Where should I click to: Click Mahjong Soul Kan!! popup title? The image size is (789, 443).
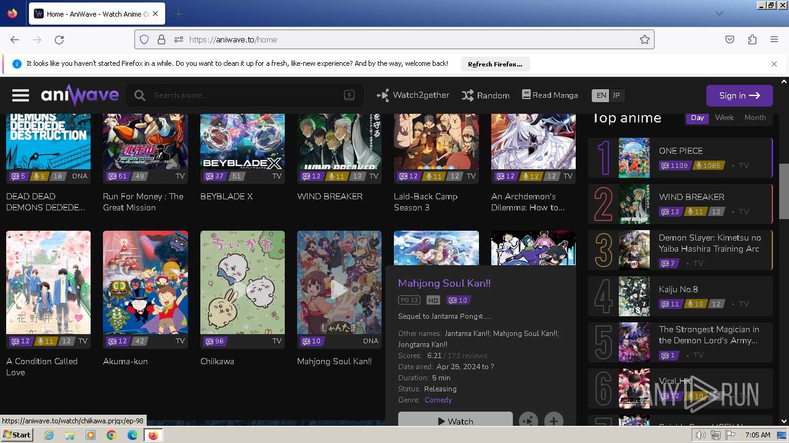point(444,283)
